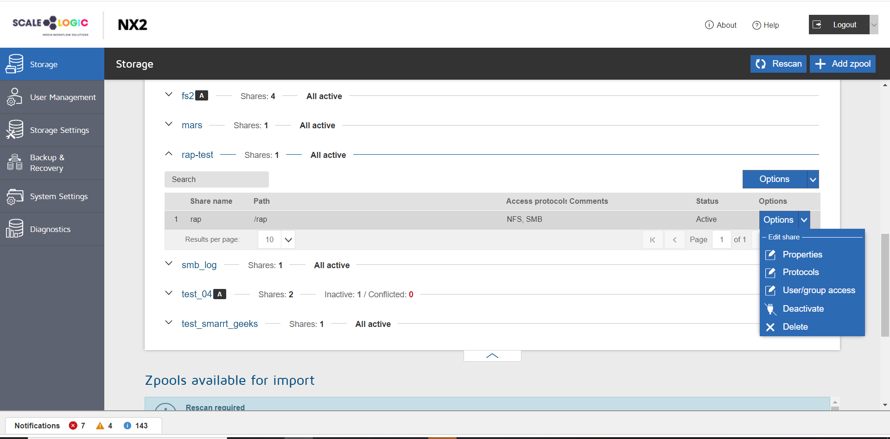This screenshot has width=890, height=439.
Task: Open the Storage Settings sidebar icon
Action: coord(14,130)
